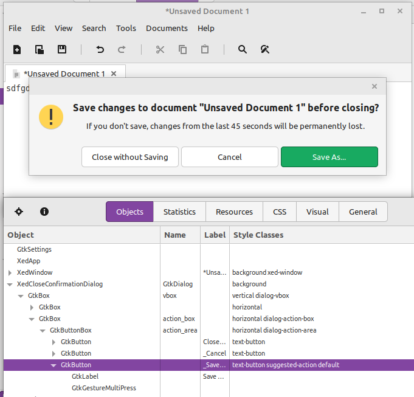Click the inspector info icon

44,212
